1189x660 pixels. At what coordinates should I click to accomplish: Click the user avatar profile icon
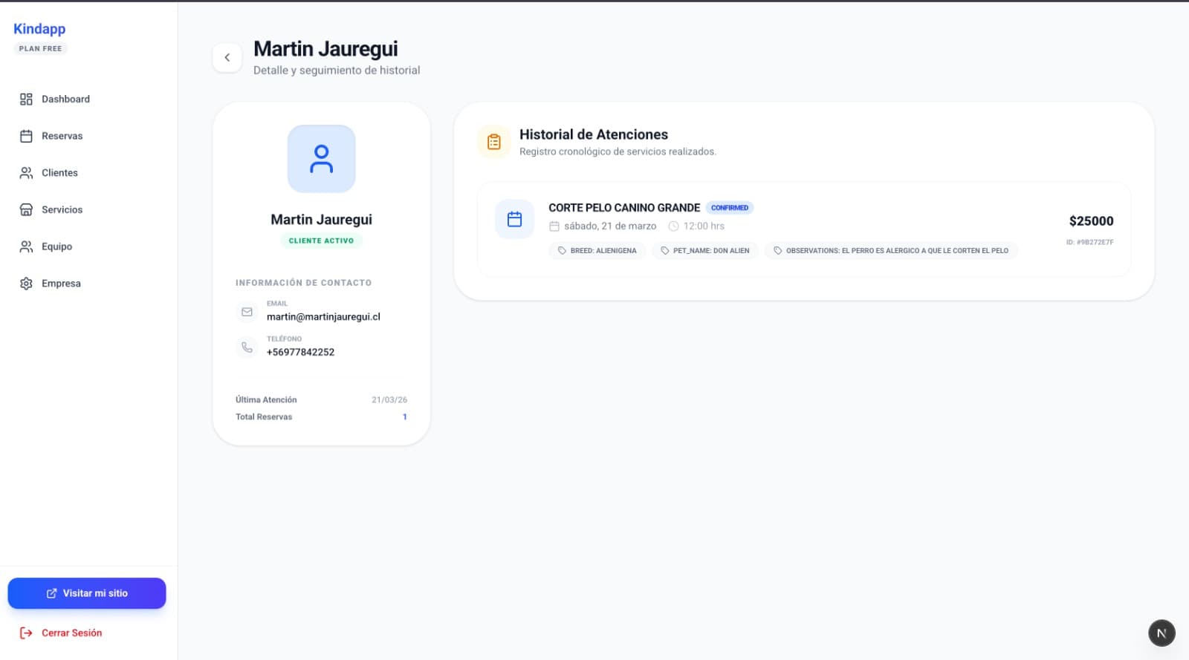[321, 159]
